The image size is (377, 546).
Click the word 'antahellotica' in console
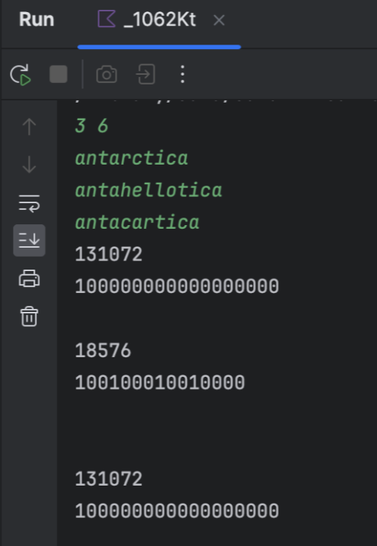coord(148,190)
